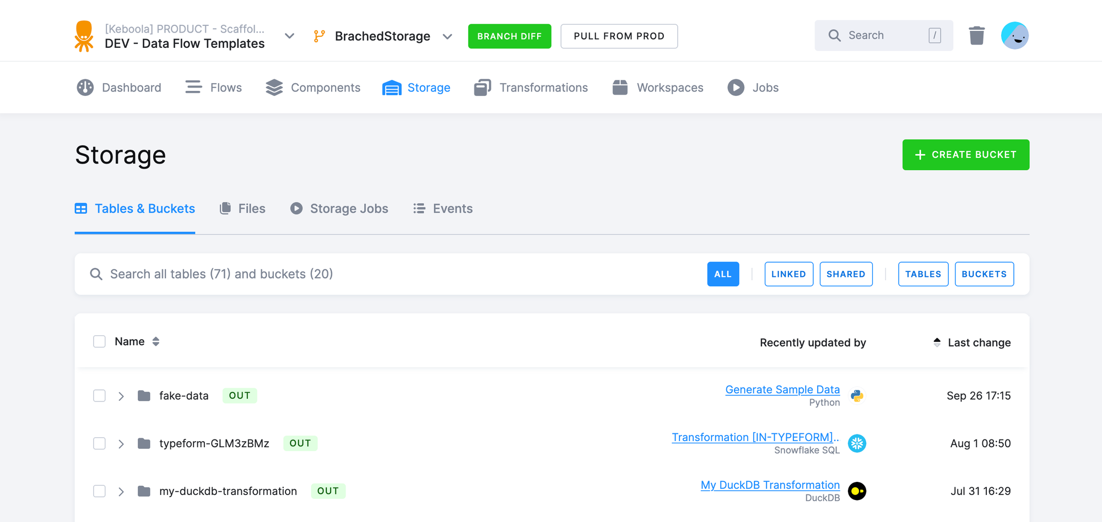Check the typeform-GLM3zBMz row checkbox

point(99,443)
